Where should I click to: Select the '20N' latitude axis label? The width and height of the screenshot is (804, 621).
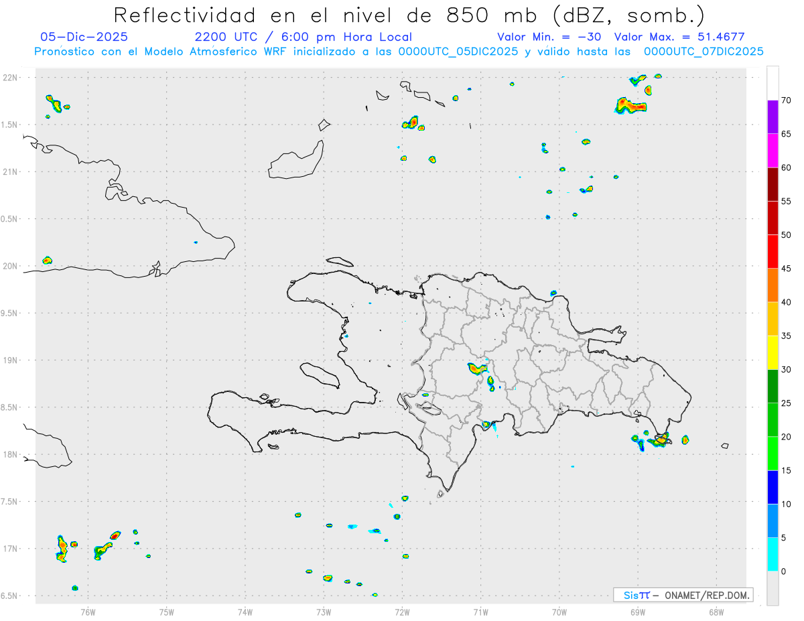point(10,266)
